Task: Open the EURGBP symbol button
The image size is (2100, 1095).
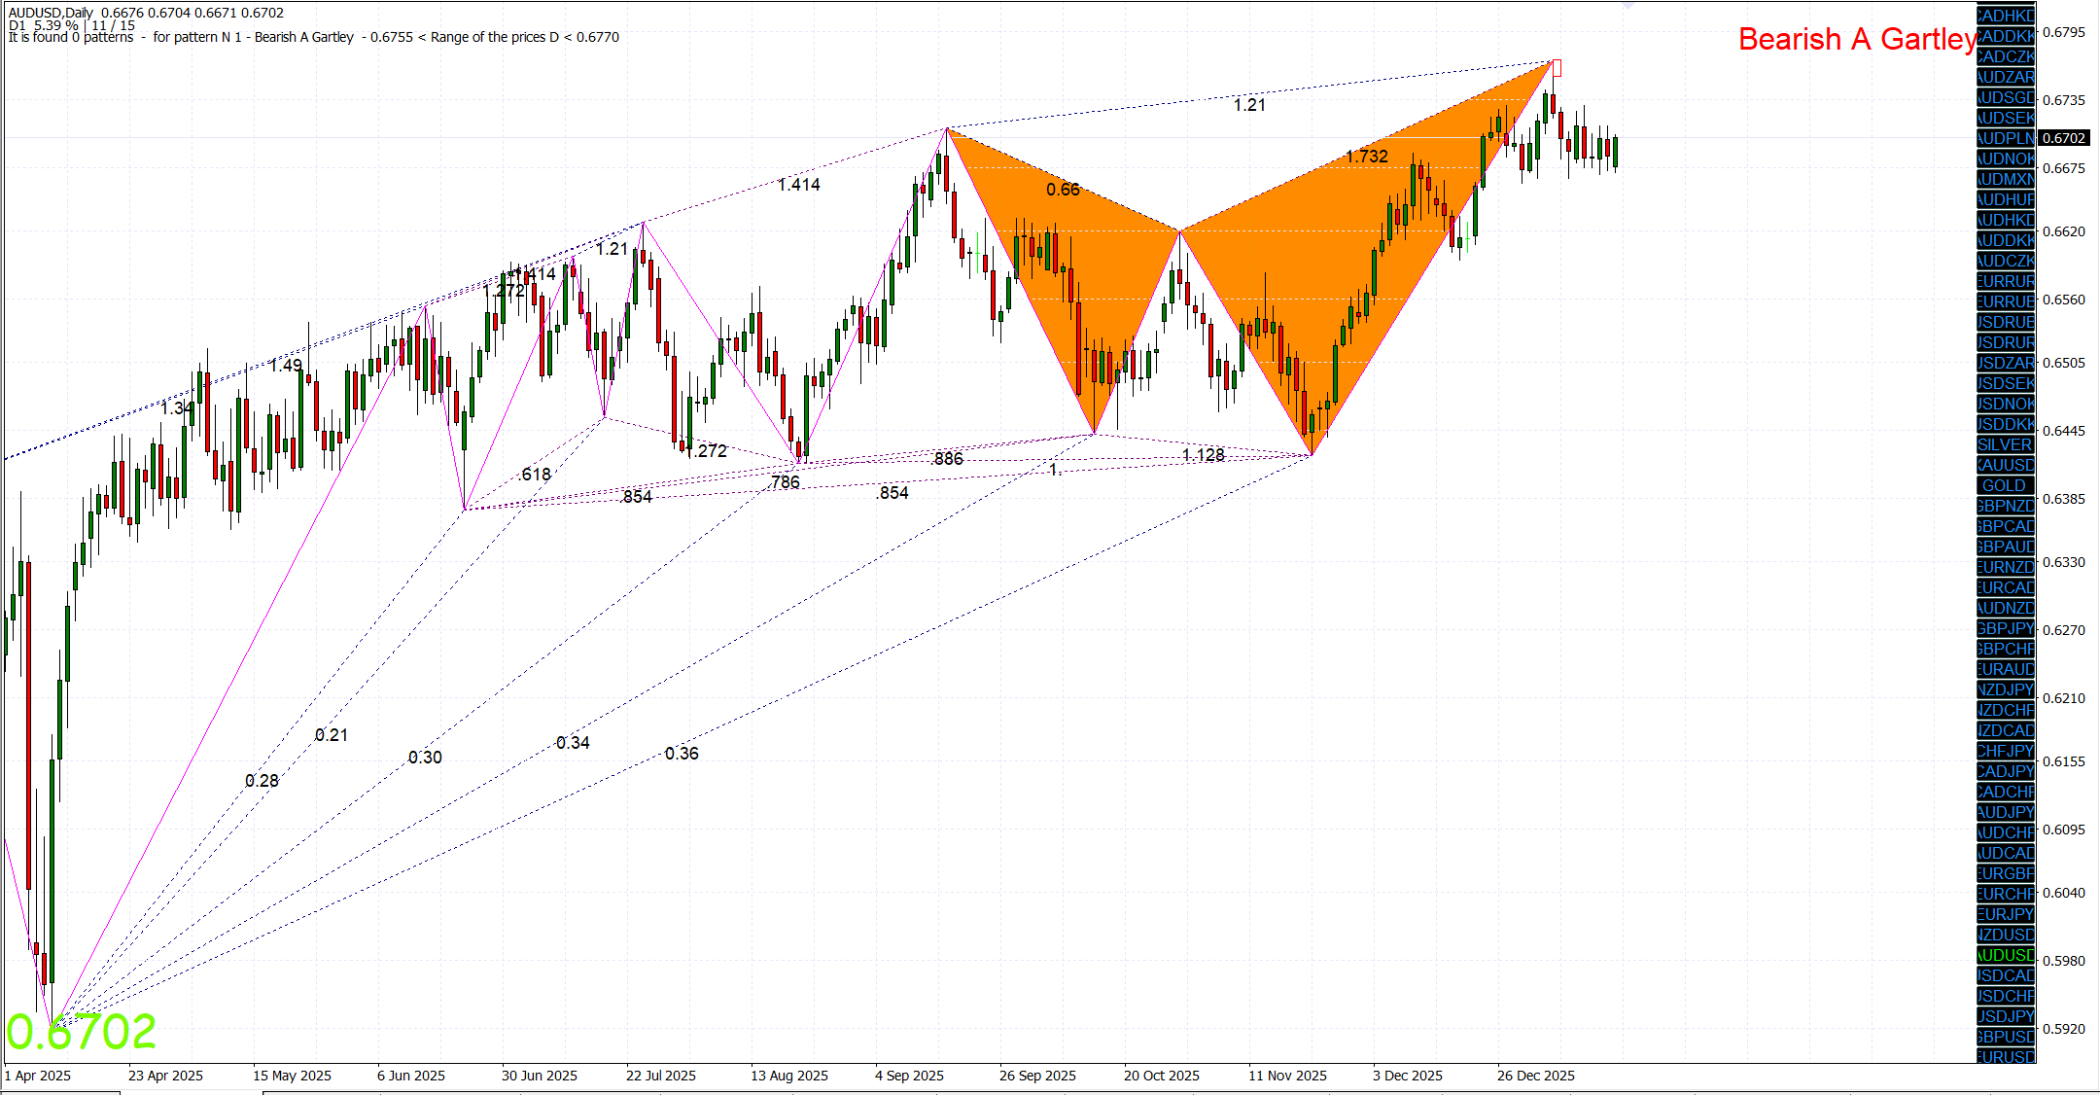Action: [2006, 873]
